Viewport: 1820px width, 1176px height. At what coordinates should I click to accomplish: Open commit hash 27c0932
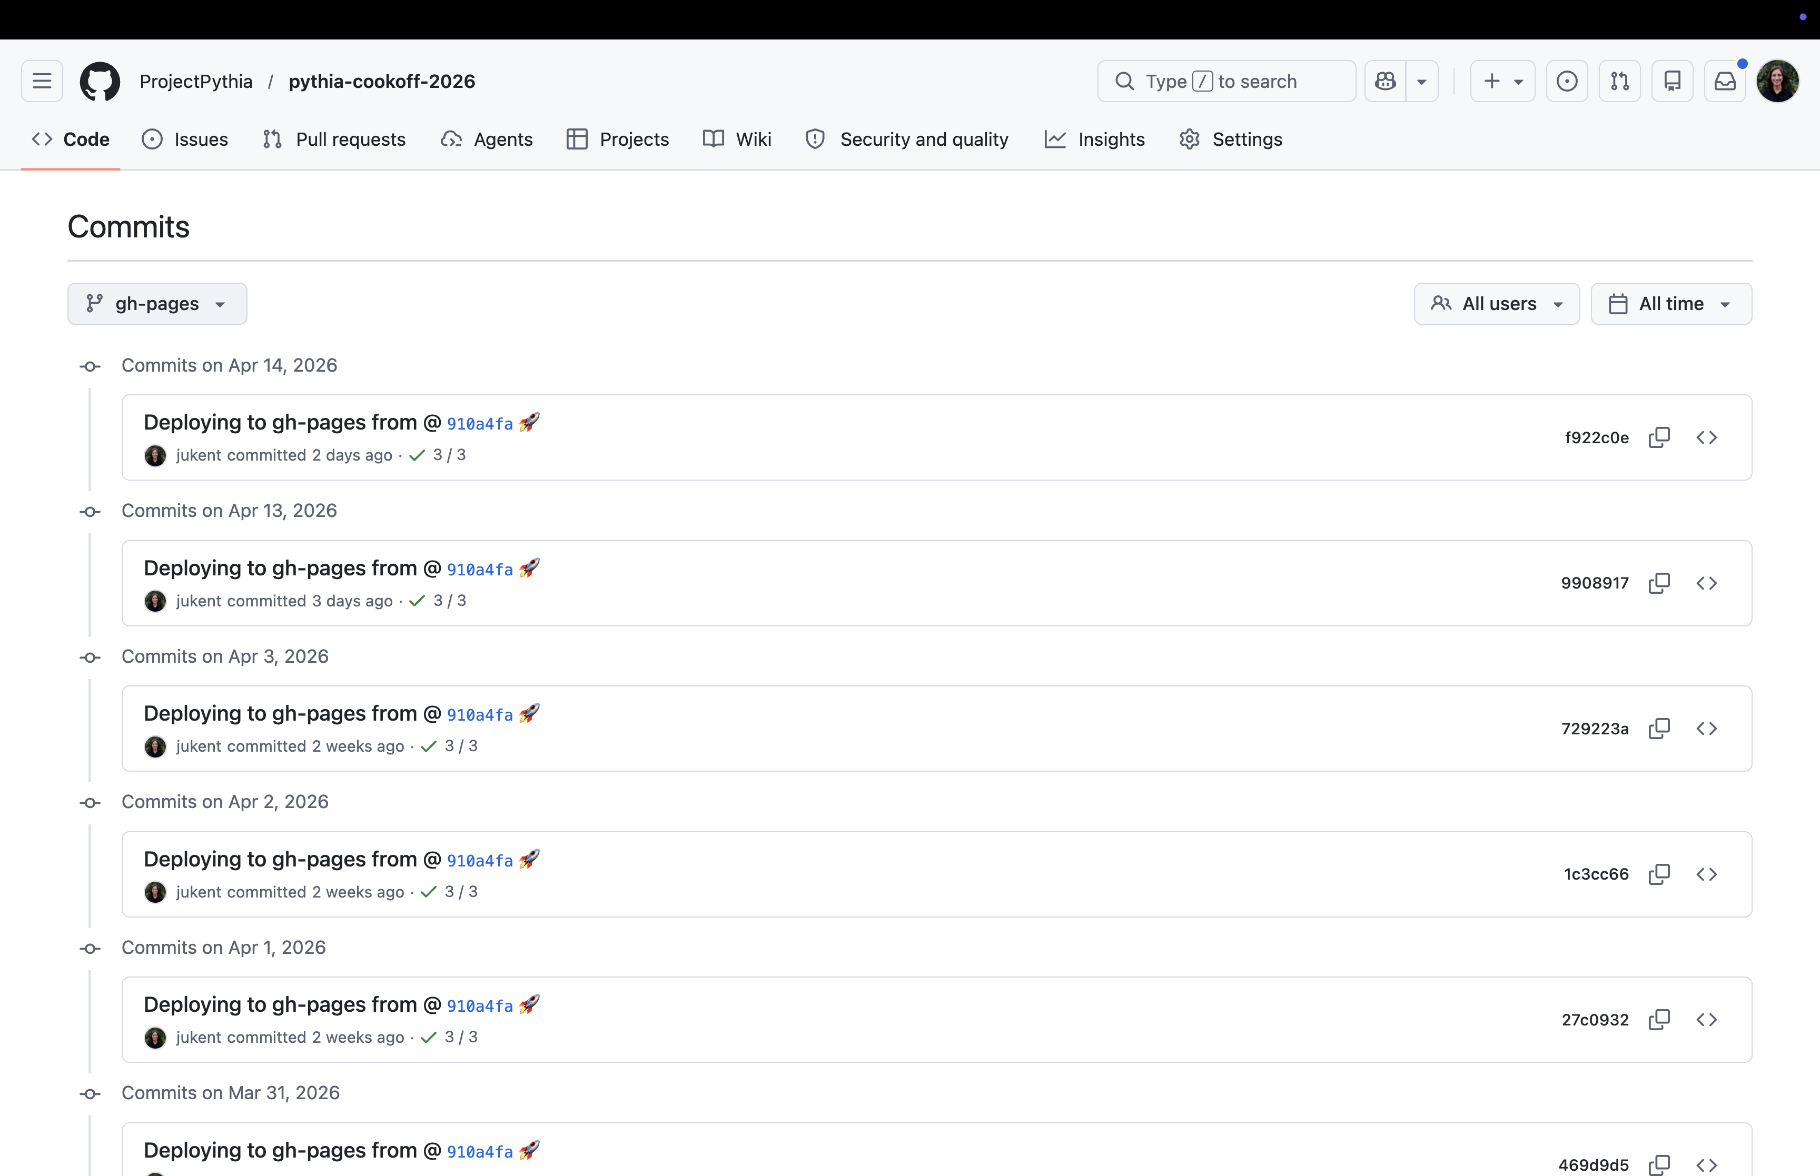pyautogui.click(x=1595, y=1020)
